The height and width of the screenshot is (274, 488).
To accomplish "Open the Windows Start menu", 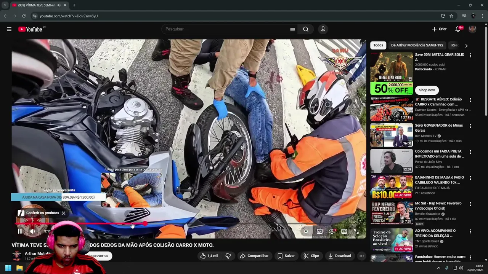I will [8, 268].
